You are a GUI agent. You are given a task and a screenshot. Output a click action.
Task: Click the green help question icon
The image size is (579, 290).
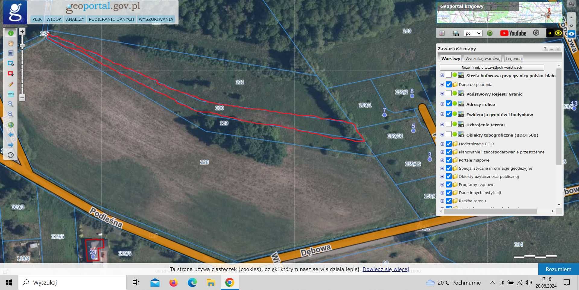(x=490, y=33)
